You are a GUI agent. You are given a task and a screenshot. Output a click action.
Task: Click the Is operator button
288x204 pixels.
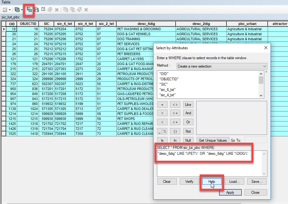162,140
